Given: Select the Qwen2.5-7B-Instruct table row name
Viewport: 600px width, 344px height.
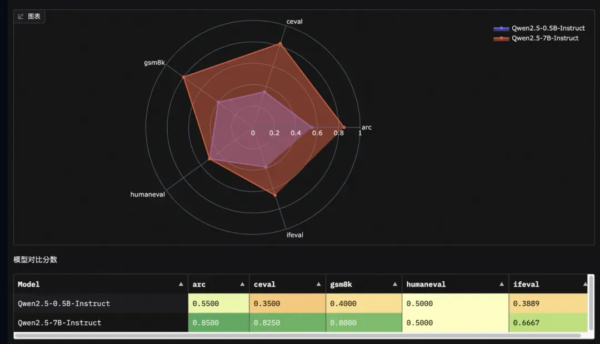Looking at the screenshot, I should coord(59,322).
